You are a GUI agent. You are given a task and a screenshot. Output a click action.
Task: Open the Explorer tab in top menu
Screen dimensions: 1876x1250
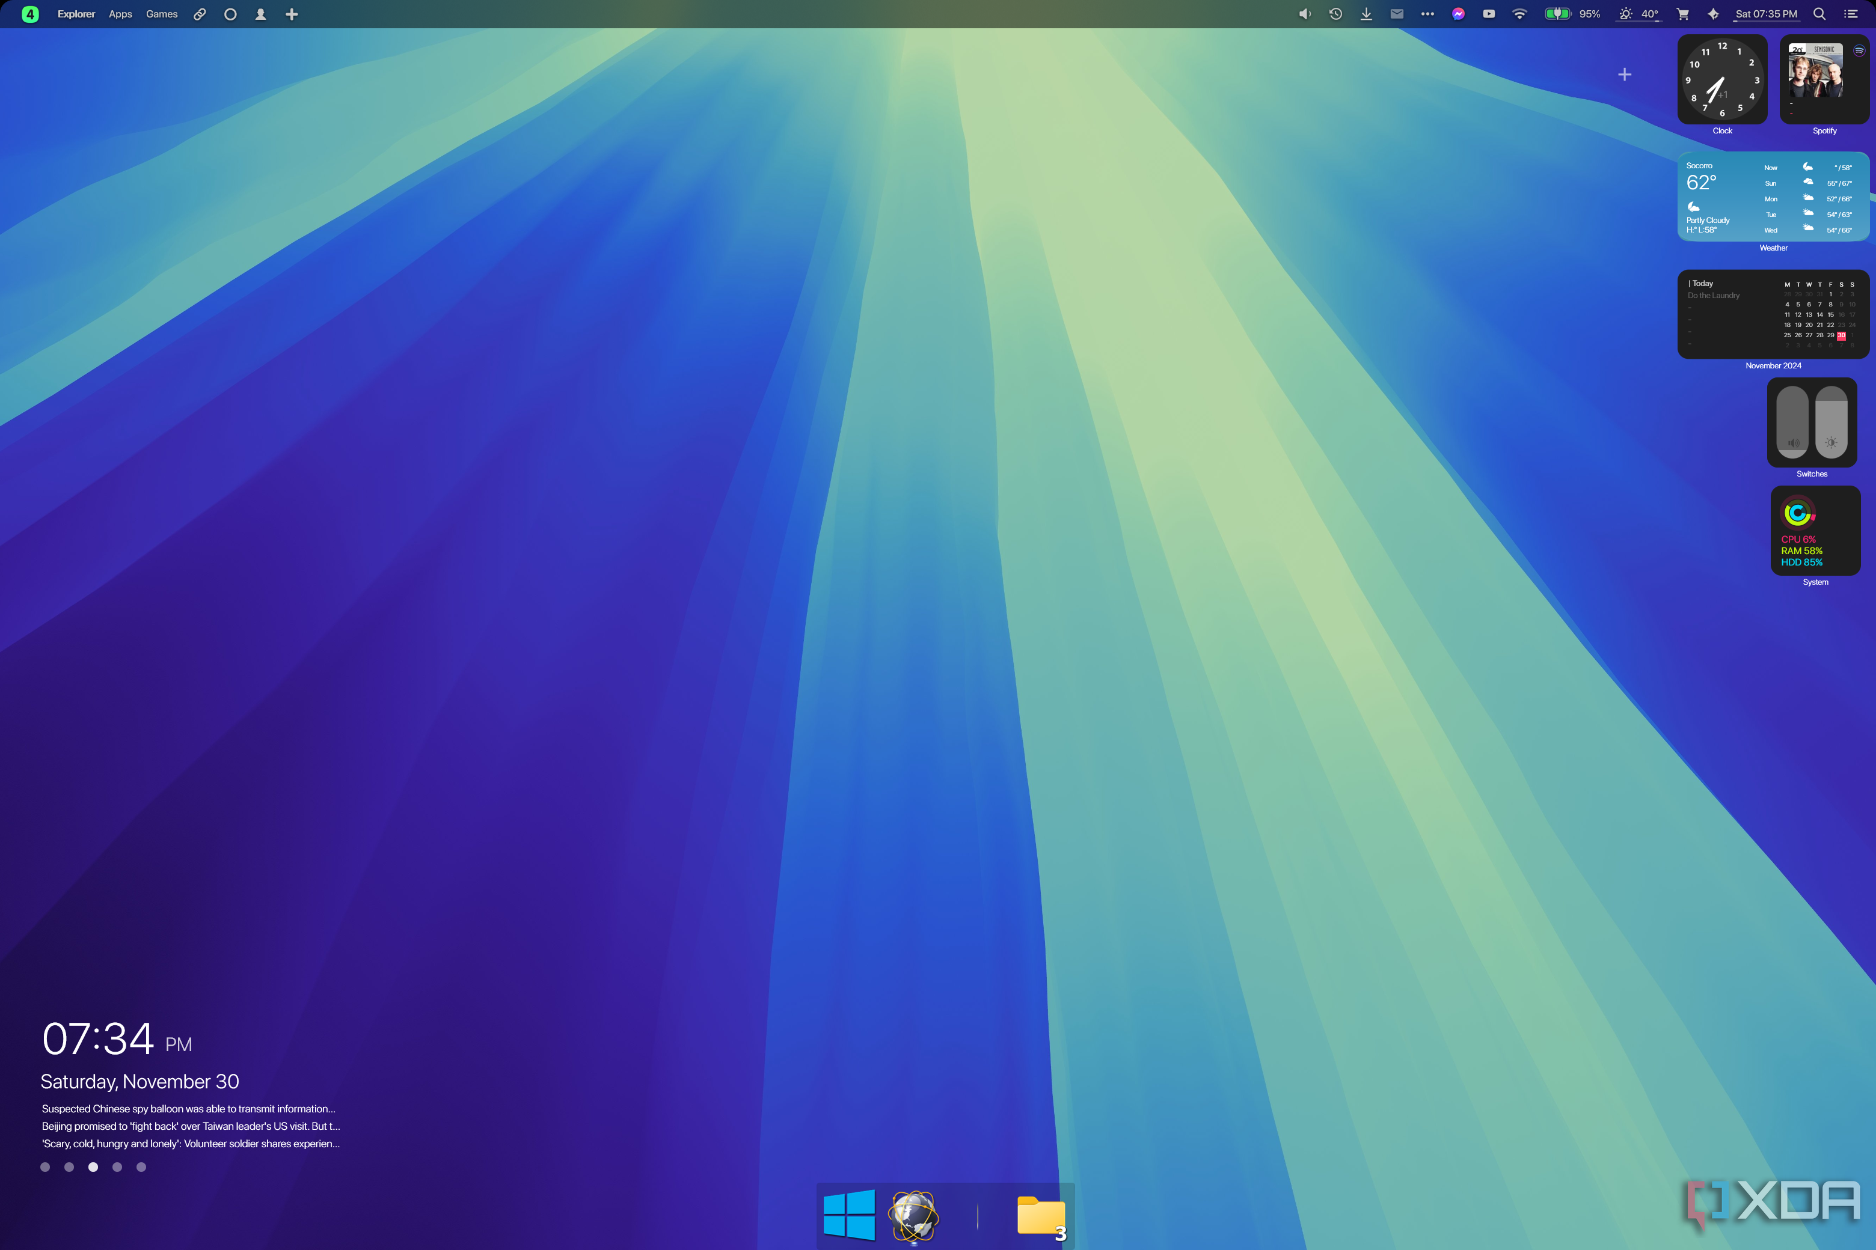[75, 14]
